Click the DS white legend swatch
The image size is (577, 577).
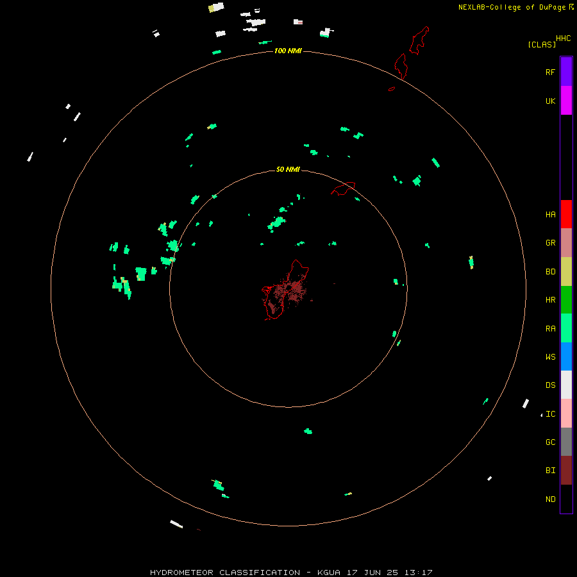pos(566,385)
